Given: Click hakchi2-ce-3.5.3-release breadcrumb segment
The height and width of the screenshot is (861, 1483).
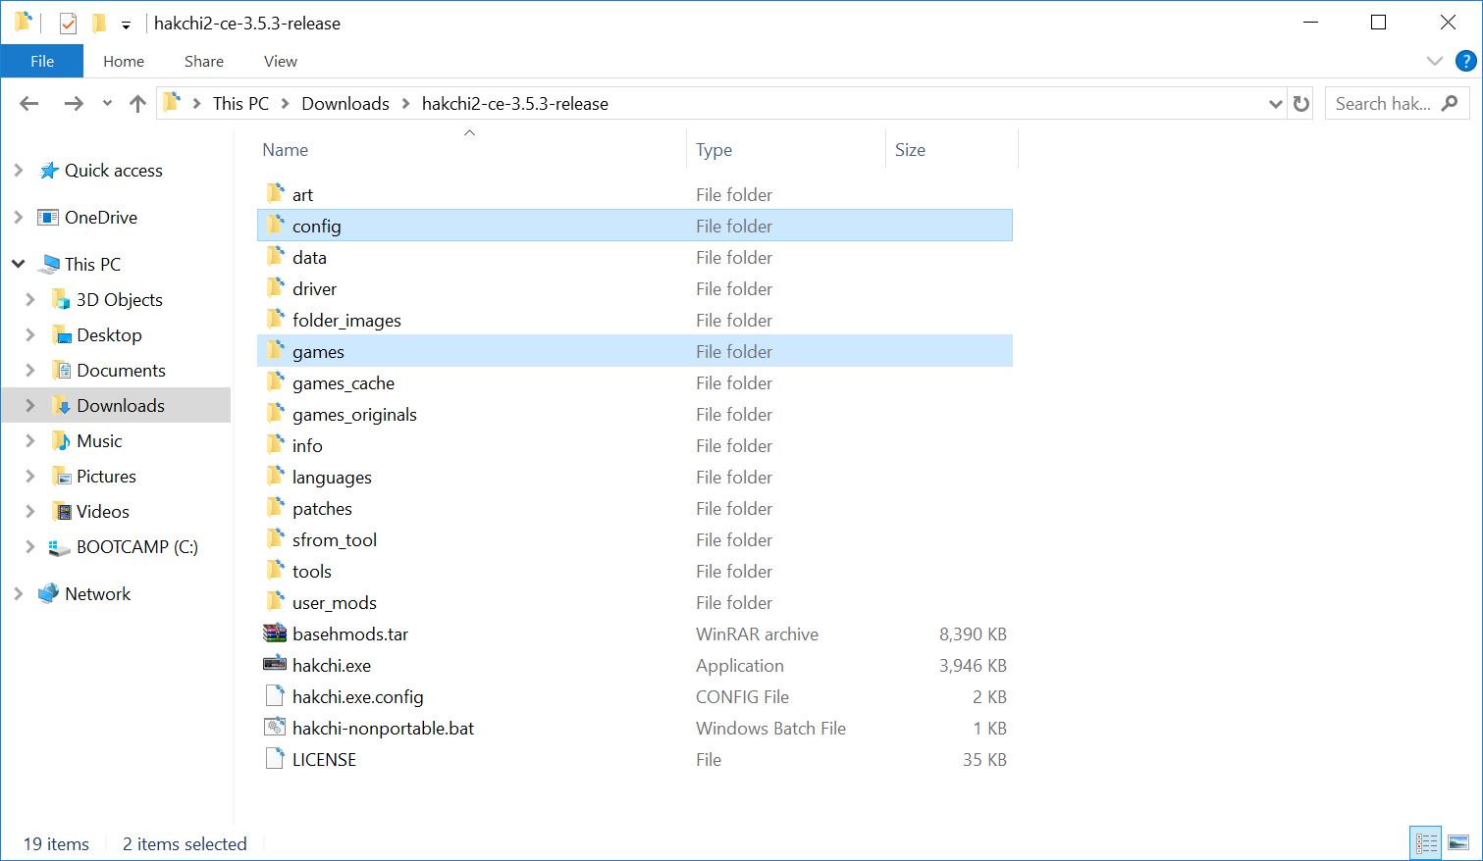Looking at the screenshot, I should tap(515, 104).
